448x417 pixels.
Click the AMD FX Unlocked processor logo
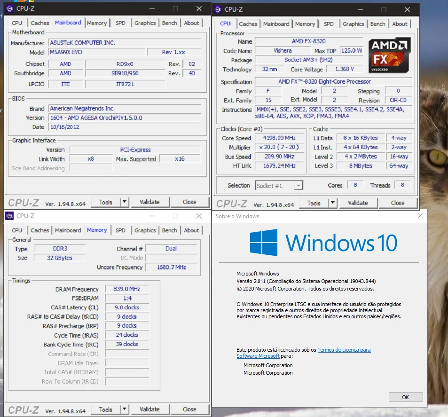[389, 55]
